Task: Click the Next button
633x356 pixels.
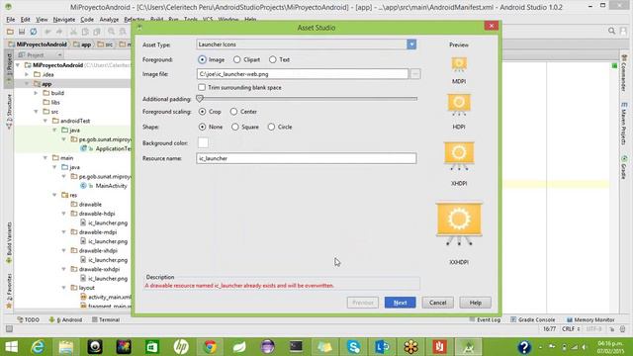Action: [x=400, y=303]
